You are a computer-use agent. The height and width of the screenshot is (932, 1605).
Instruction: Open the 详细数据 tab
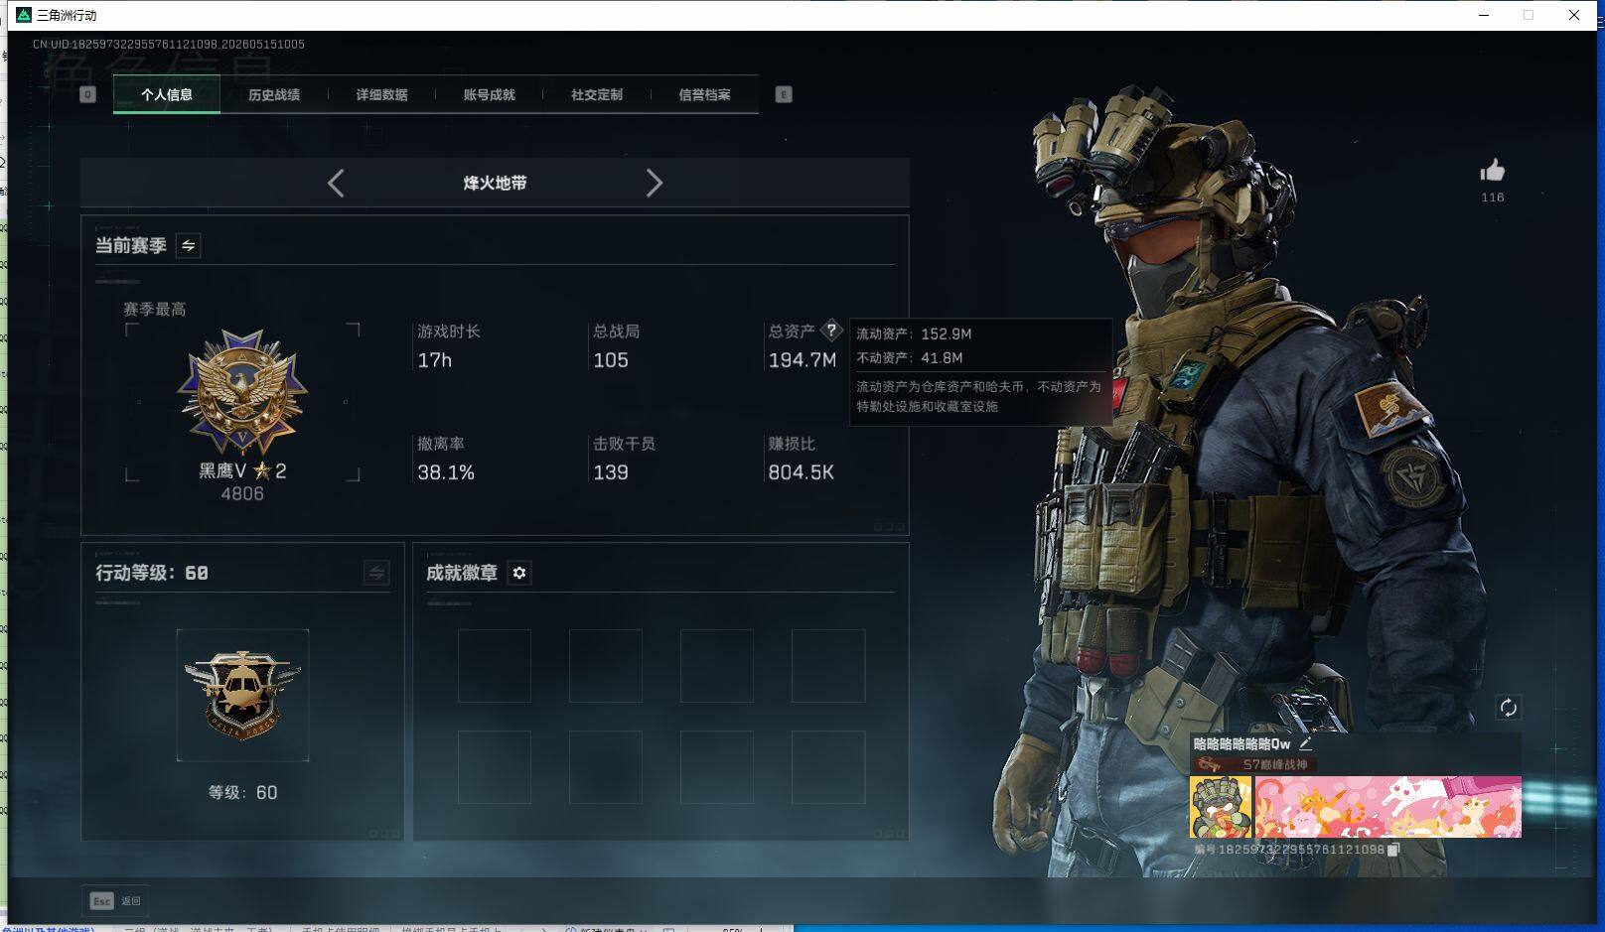(381, 94)
